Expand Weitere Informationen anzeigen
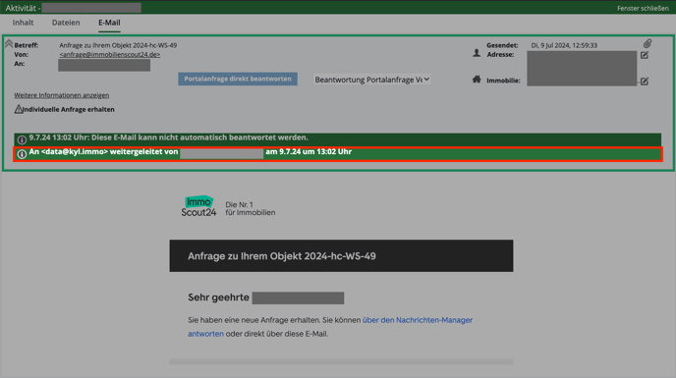Viewport: 676px width, 378px height. (x=62, y=95)
